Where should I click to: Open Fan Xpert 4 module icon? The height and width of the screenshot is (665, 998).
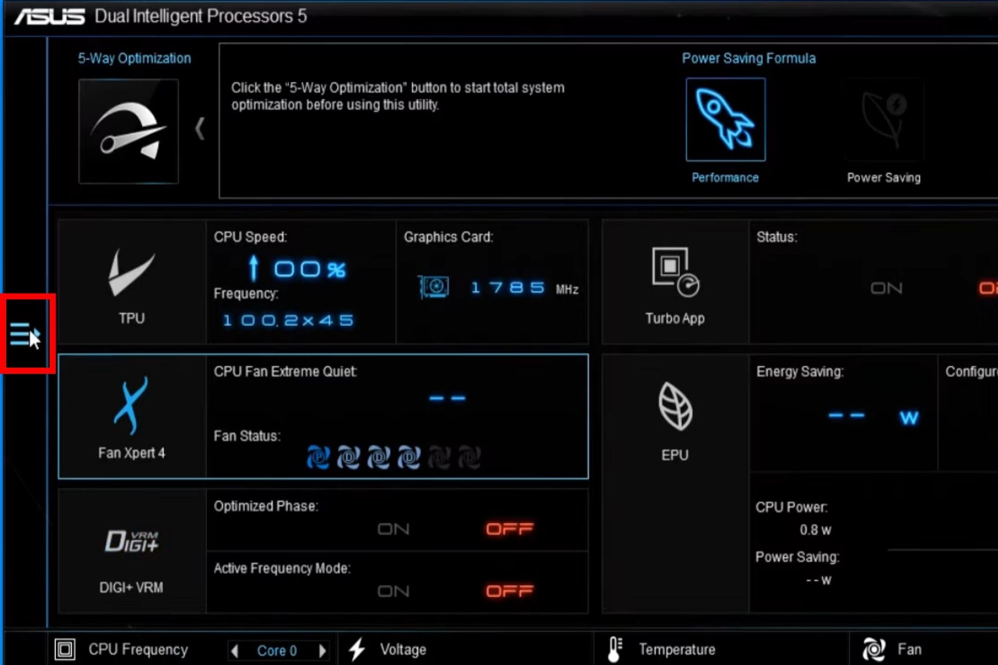[x=131, y=406]
